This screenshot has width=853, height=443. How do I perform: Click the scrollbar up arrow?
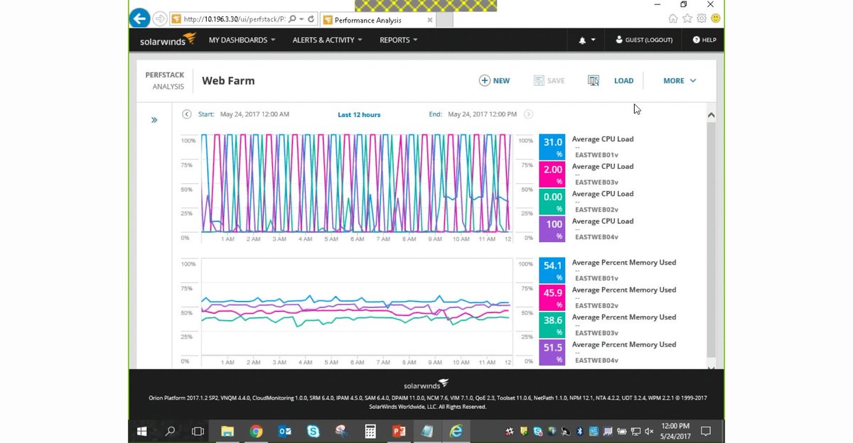[712, 115]
